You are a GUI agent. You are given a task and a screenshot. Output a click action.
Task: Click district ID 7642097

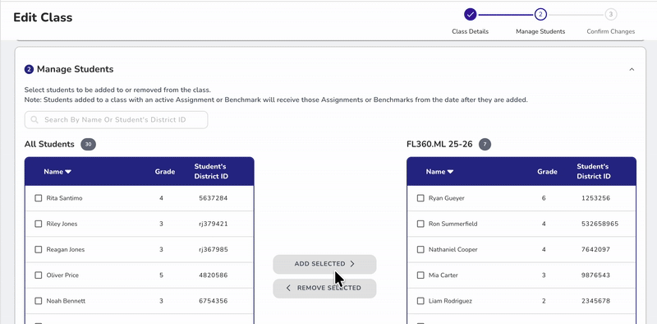[596, 250]
